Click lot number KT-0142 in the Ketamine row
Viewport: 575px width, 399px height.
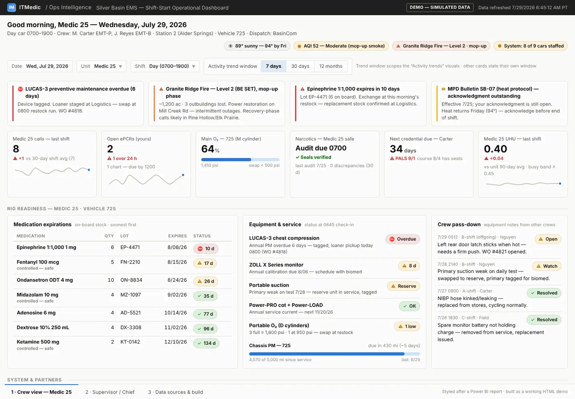pyautogui.click(x=130, y=342)
